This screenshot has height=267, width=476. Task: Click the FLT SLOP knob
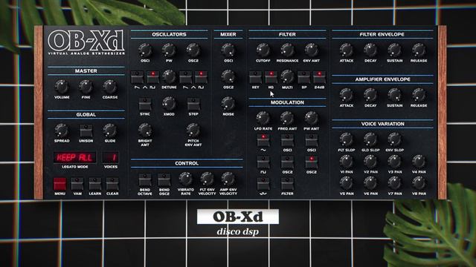click(347, 139)
